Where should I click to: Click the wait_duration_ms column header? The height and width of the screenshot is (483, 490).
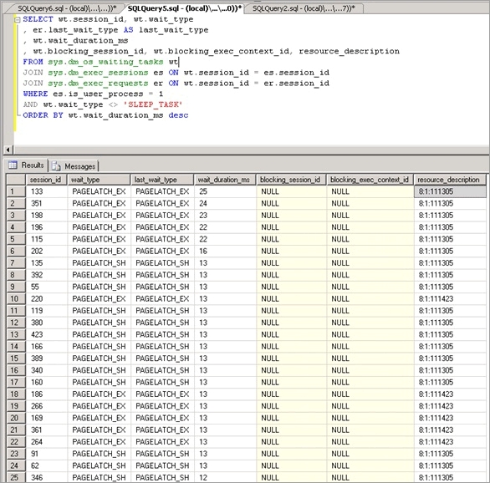pos(225,180)
